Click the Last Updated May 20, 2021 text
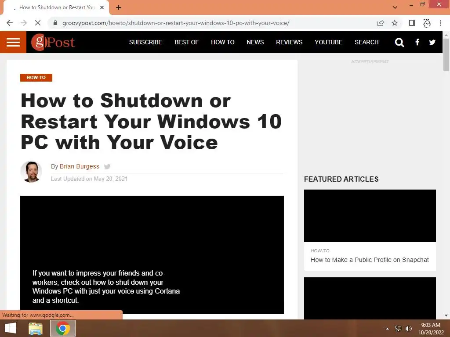The image size is (450, 337). [x=89, y=179]
